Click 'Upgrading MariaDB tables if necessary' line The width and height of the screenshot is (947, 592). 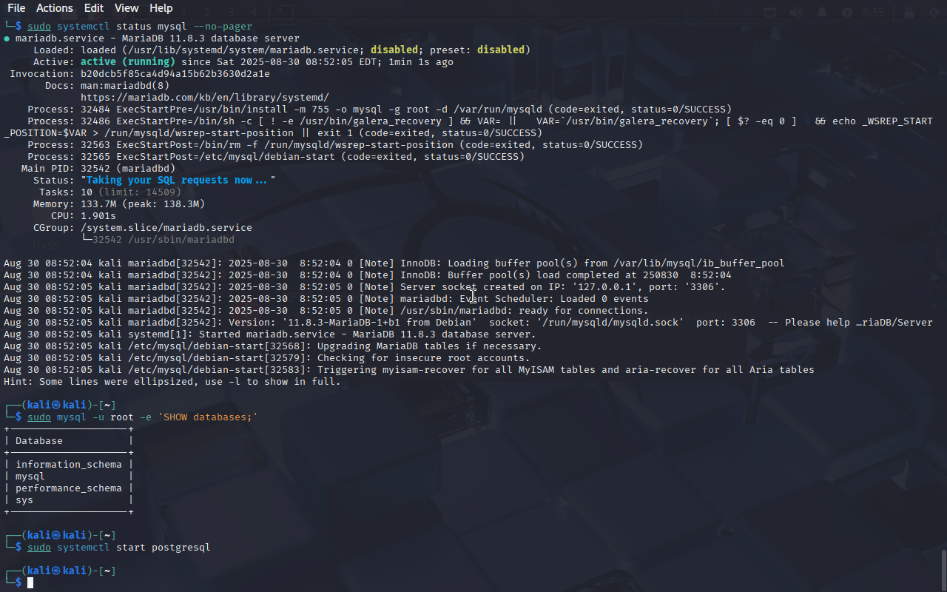pyautogui.click(x=273, y=346)
